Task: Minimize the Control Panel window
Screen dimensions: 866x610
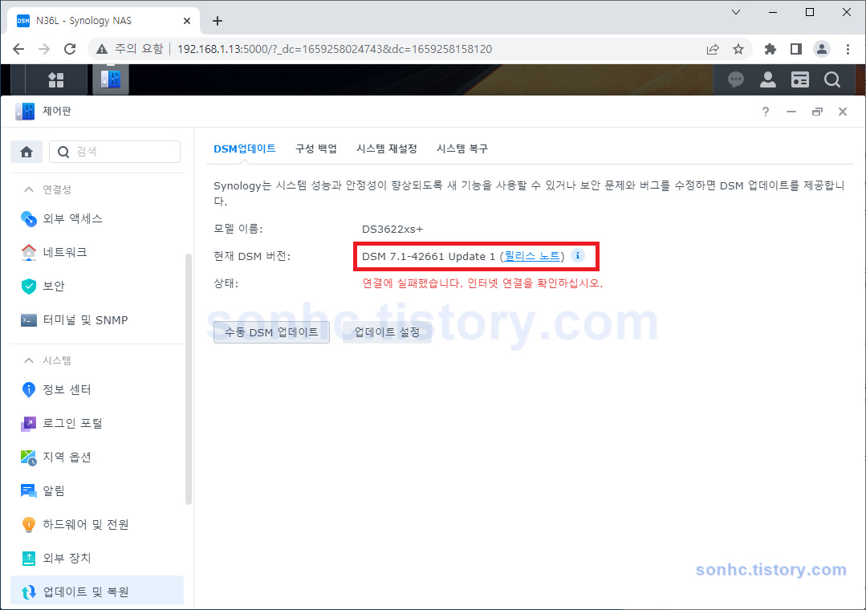Action: pyautogui.click(x=791, y=112)
